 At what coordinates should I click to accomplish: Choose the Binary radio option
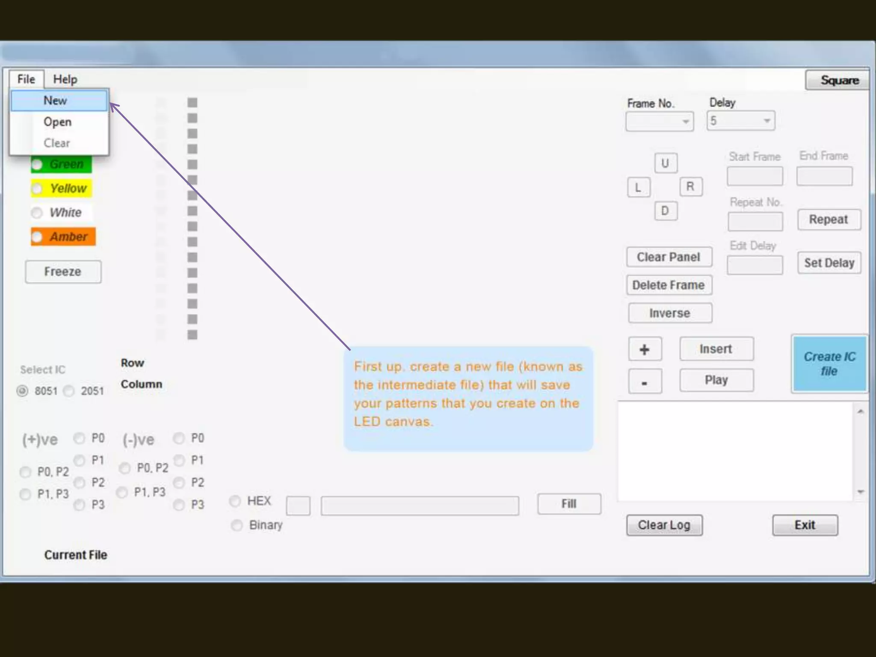(237, 525)
